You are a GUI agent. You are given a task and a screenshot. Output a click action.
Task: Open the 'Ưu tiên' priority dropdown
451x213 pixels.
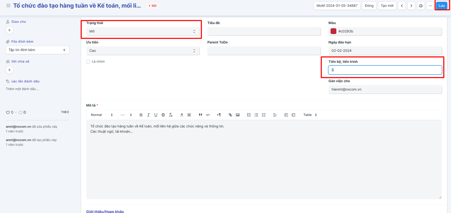(143, 51)
